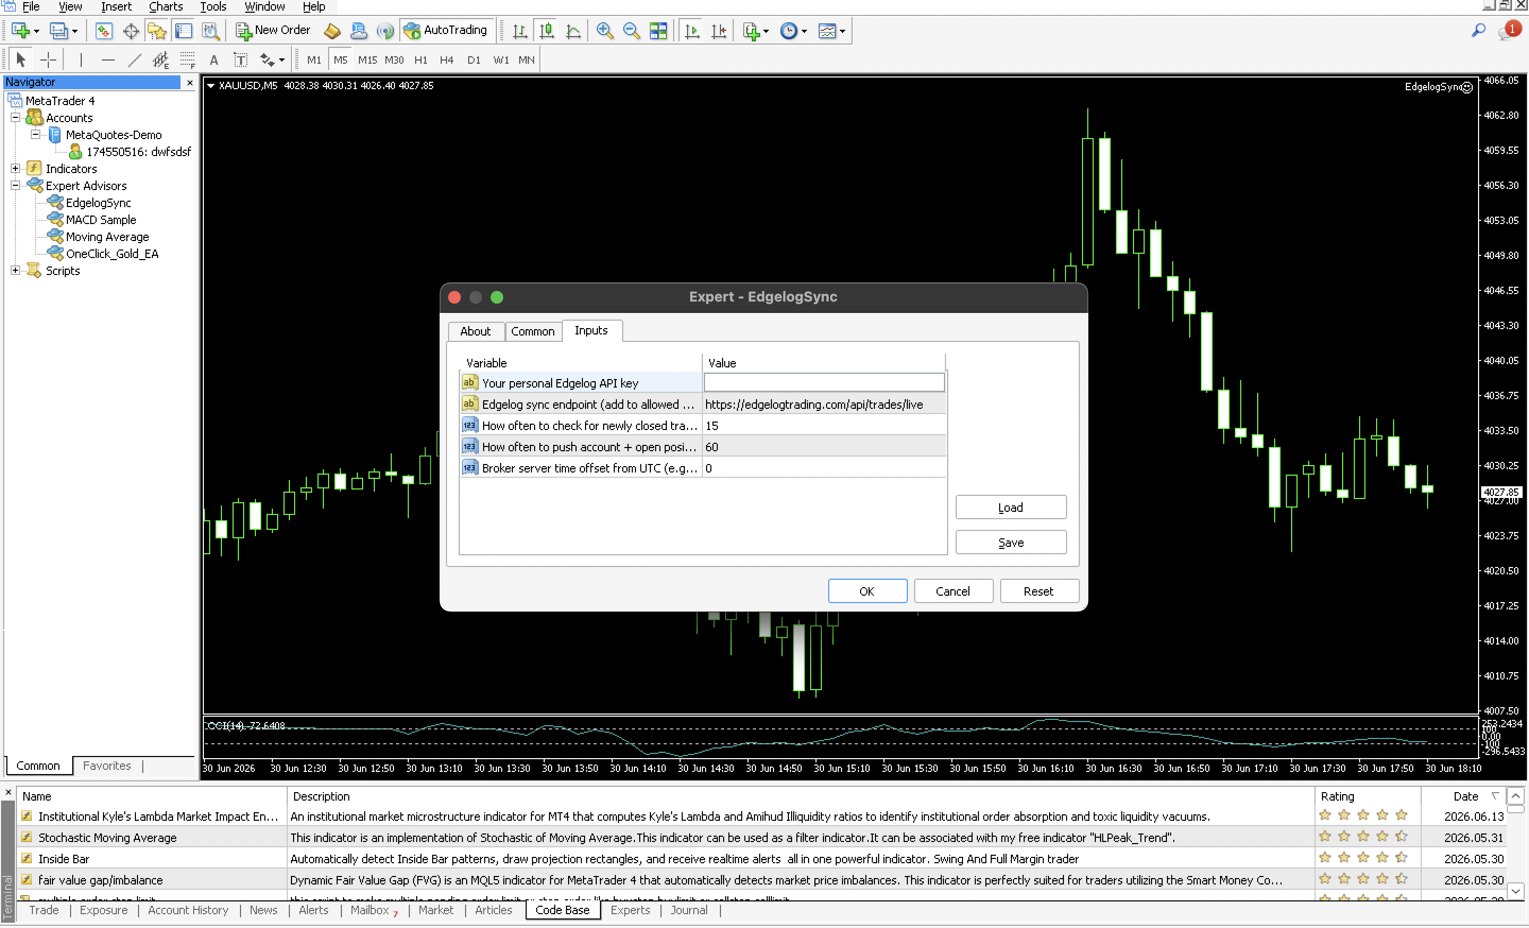Collapse the Accounts tree node
Image resolution: width=1529 pixels, height=928 pixels.
pyautogui.click(x=15, y=117)
